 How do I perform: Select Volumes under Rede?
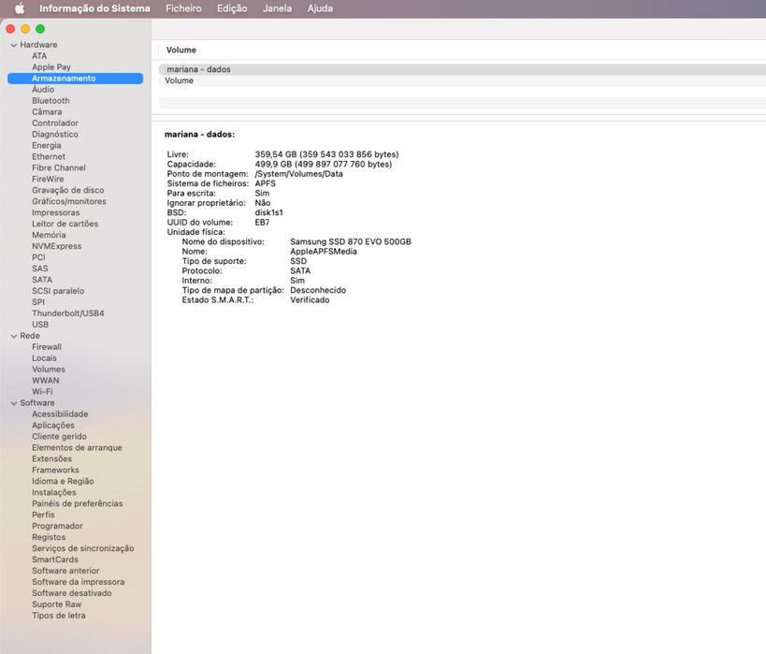49,370
